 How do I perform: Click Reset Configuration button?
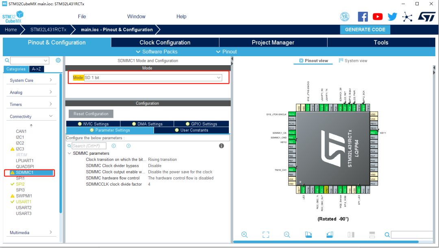(91, 114)
